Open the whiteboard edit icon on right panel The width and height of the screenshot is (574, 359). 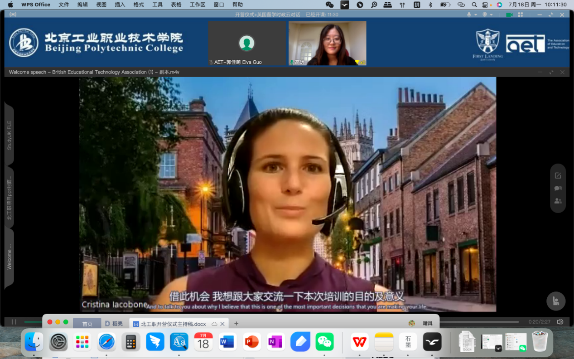(558, 175)
